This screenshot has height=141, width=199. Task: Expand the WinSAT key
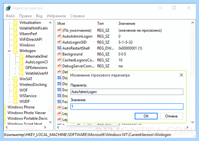9,79
